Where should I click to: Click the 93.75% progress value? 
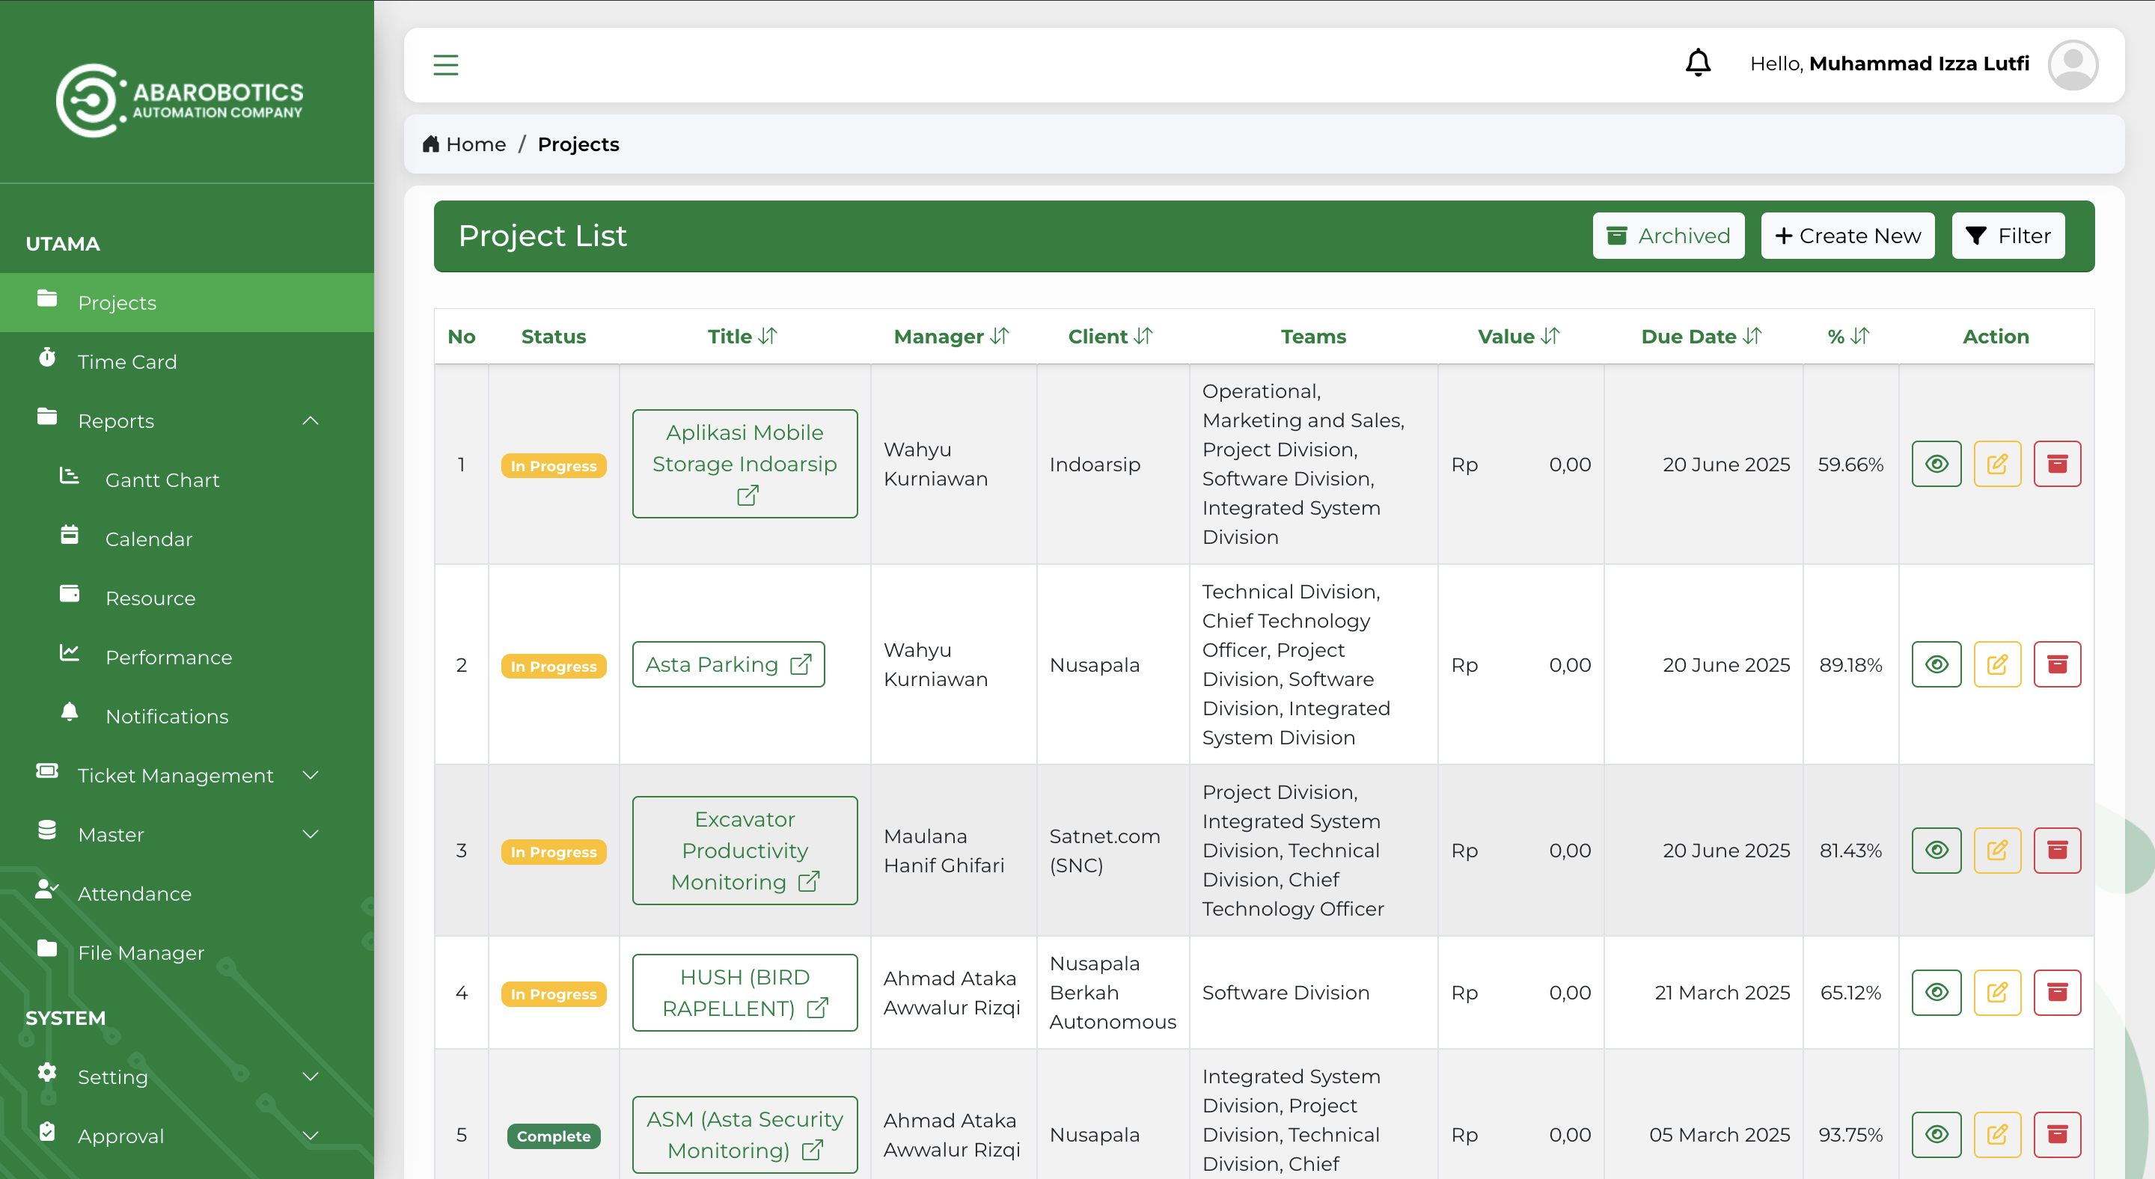(x=1850, y=1135)
